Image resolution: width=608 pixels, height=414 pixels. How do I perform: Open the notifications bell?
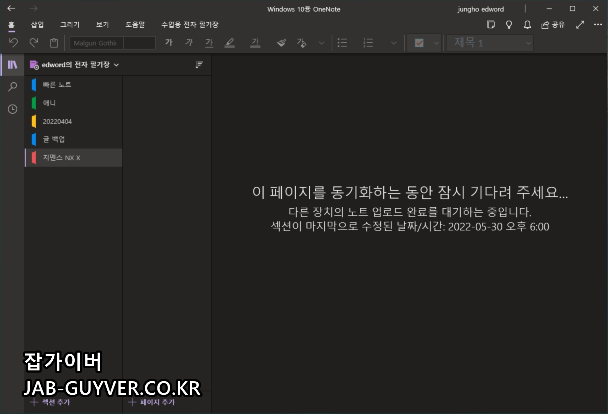pos(527,25)
